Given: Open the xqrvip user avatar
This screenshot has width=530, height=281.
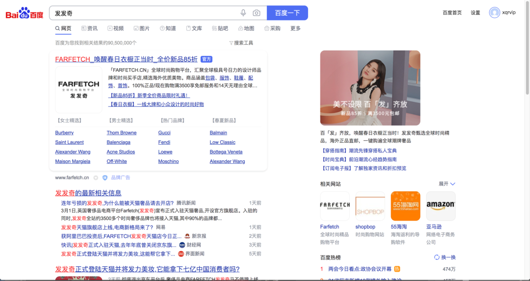Looking at the screenshot, I should (494, 13).
